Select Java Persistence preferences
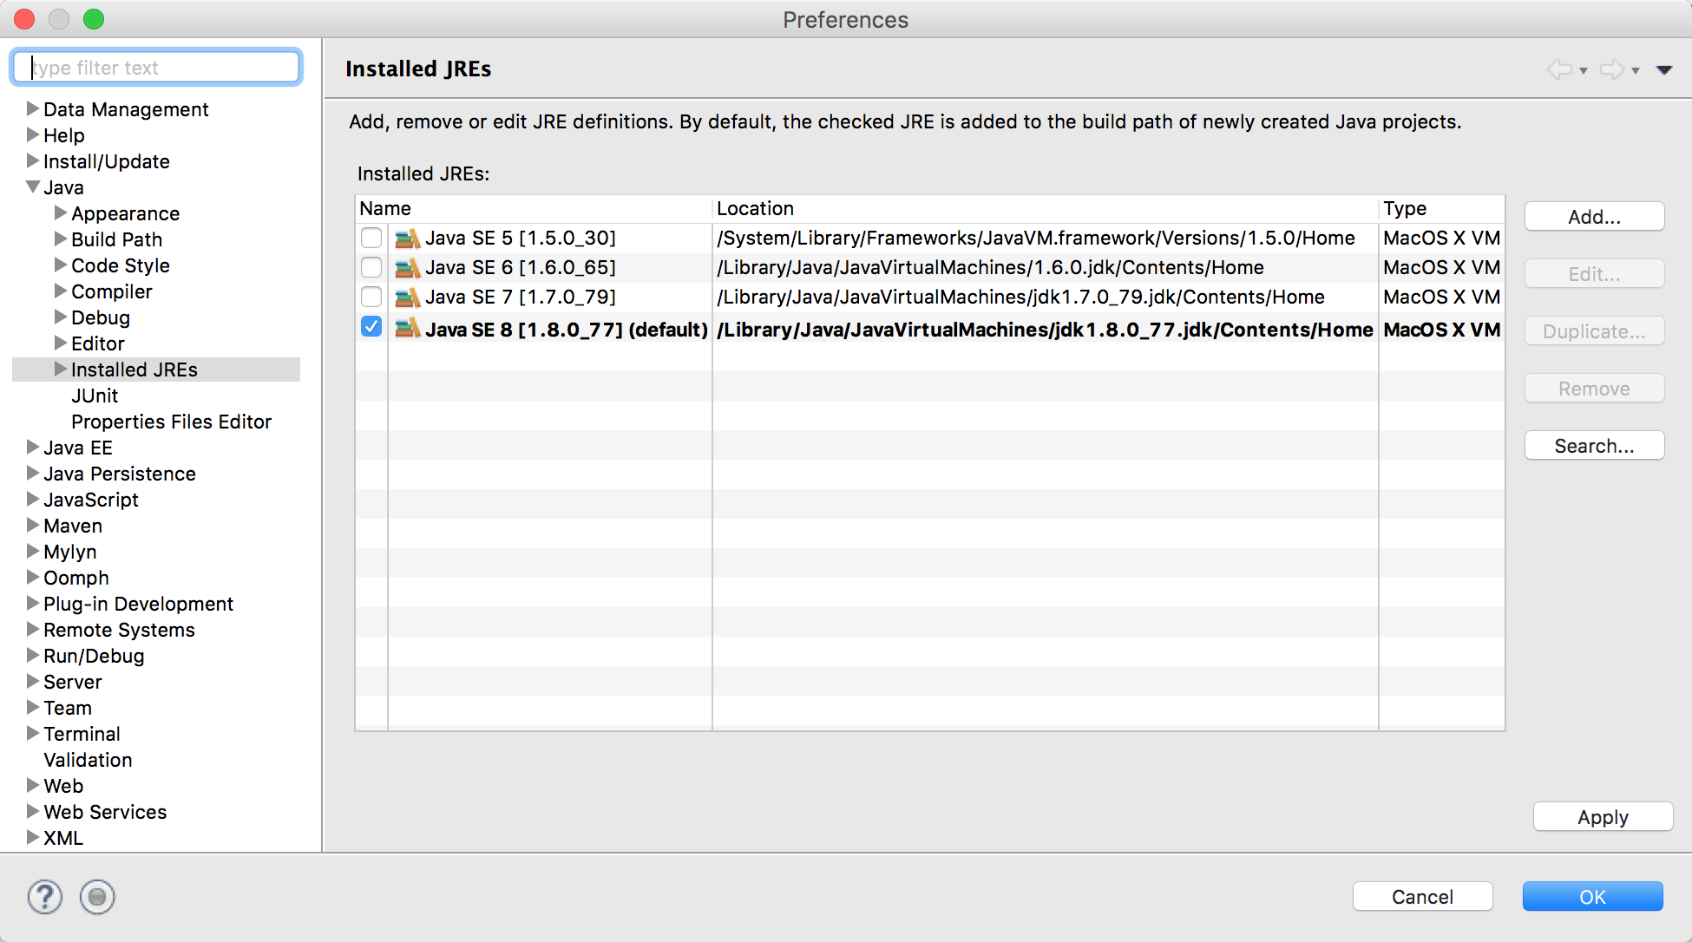The image size is (1692, 942). 120,474
